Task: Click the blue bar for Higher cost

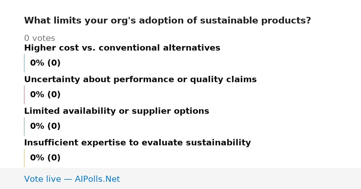Action: click(x=24, y=63)
